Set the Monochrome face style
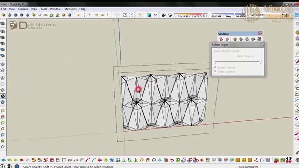 (x=2, y=102)
